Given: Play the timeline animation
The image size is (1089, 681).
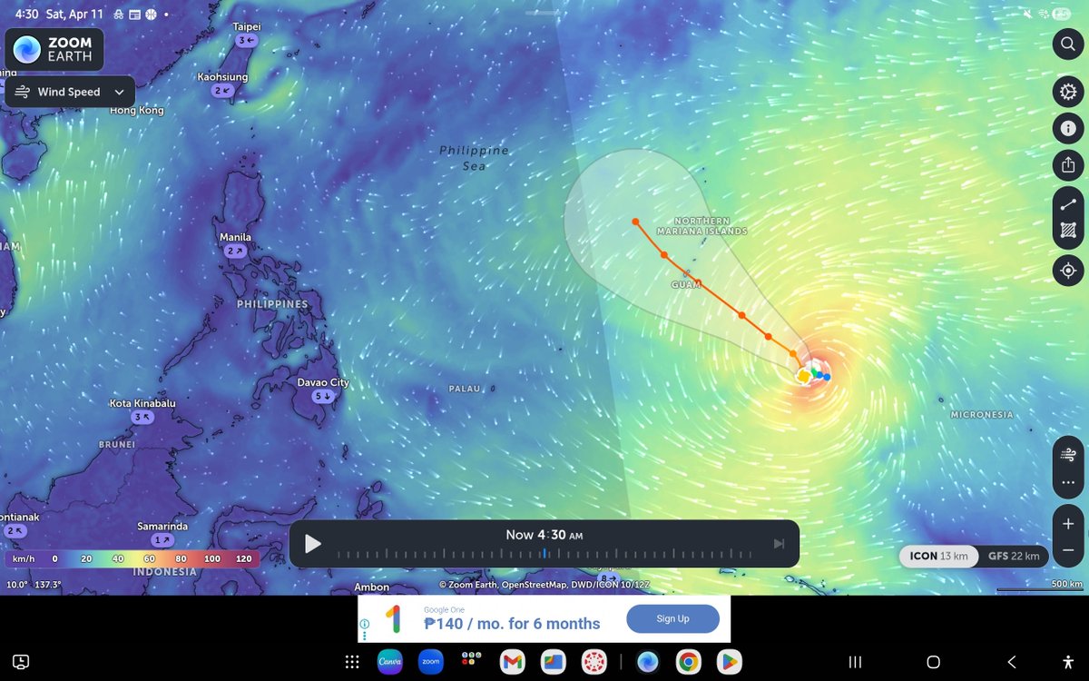Looking at the screenshot, I should [313, 544].
